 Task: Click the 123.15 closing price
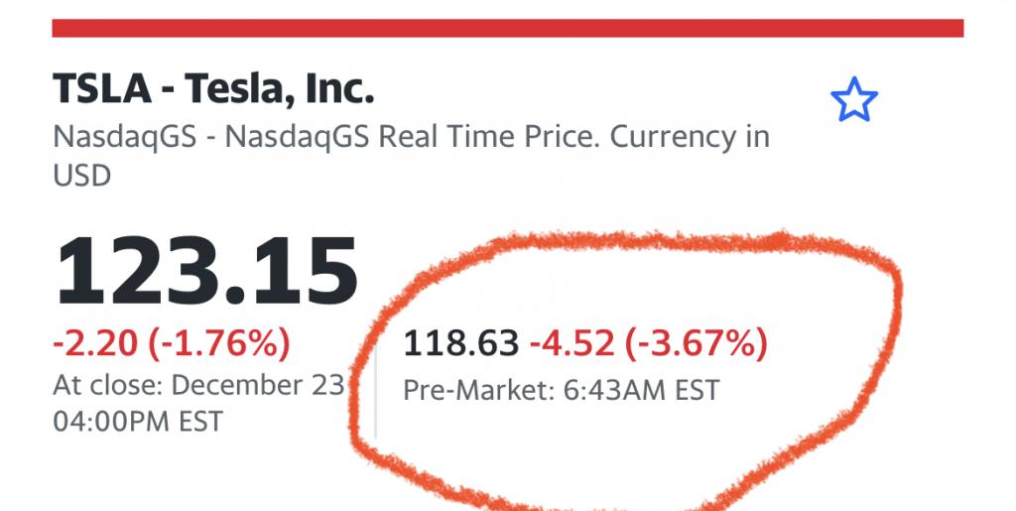[x=206, y=271]
